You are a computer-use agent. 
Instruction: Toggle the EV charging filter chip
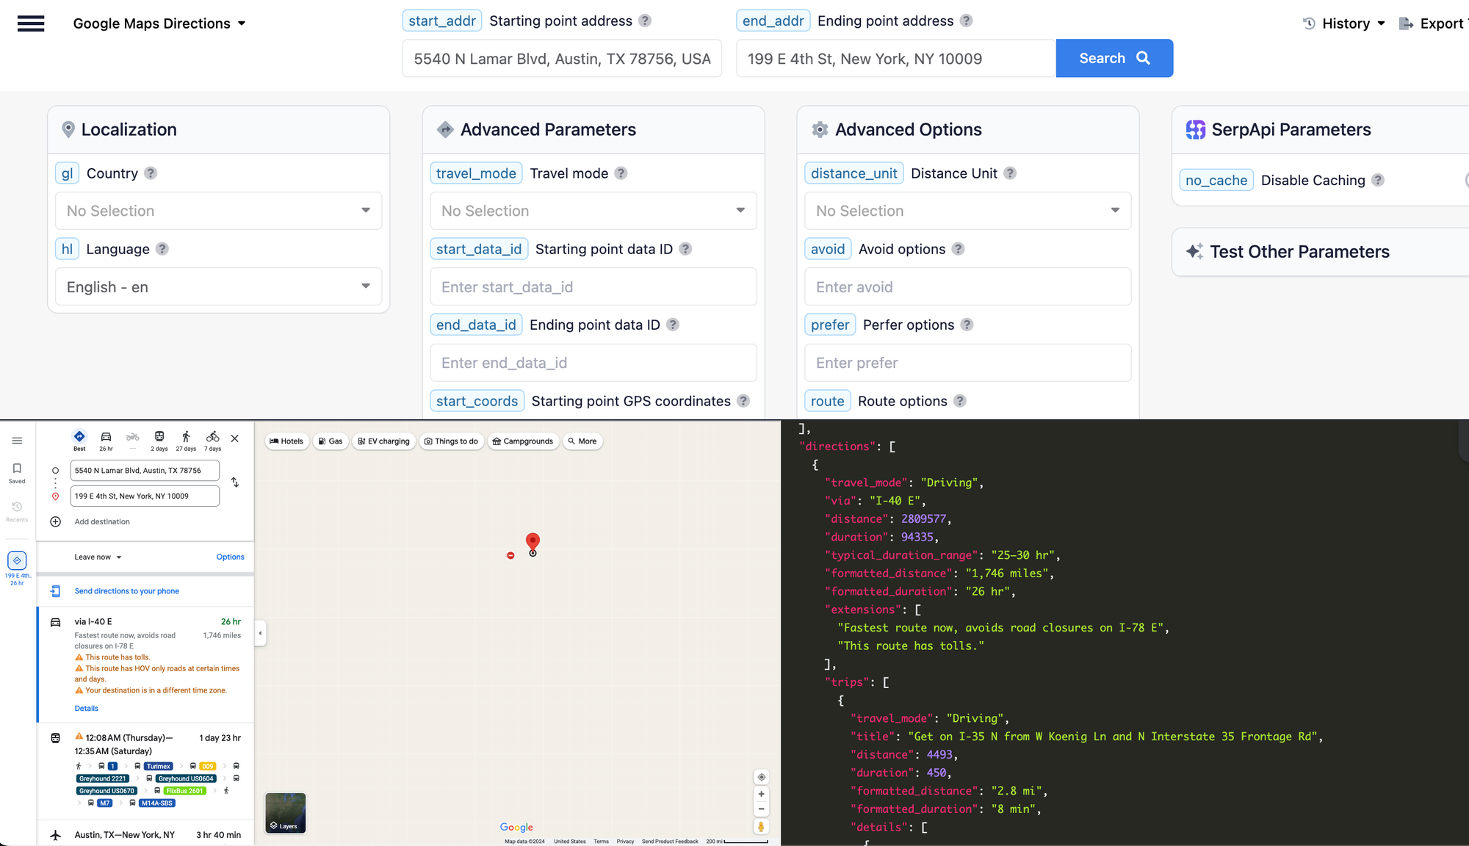[383, 441]
